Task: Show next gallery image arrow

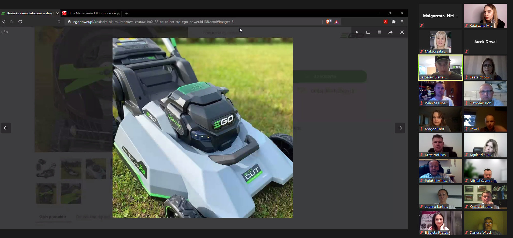Action: [x=400, y=128]
